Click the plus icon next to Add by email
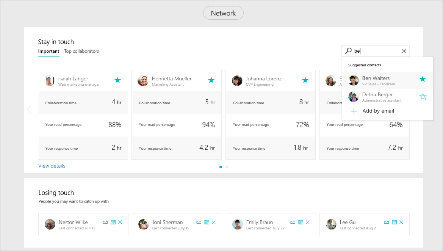Screen dimensions: 443x251 tap(354, 111)
